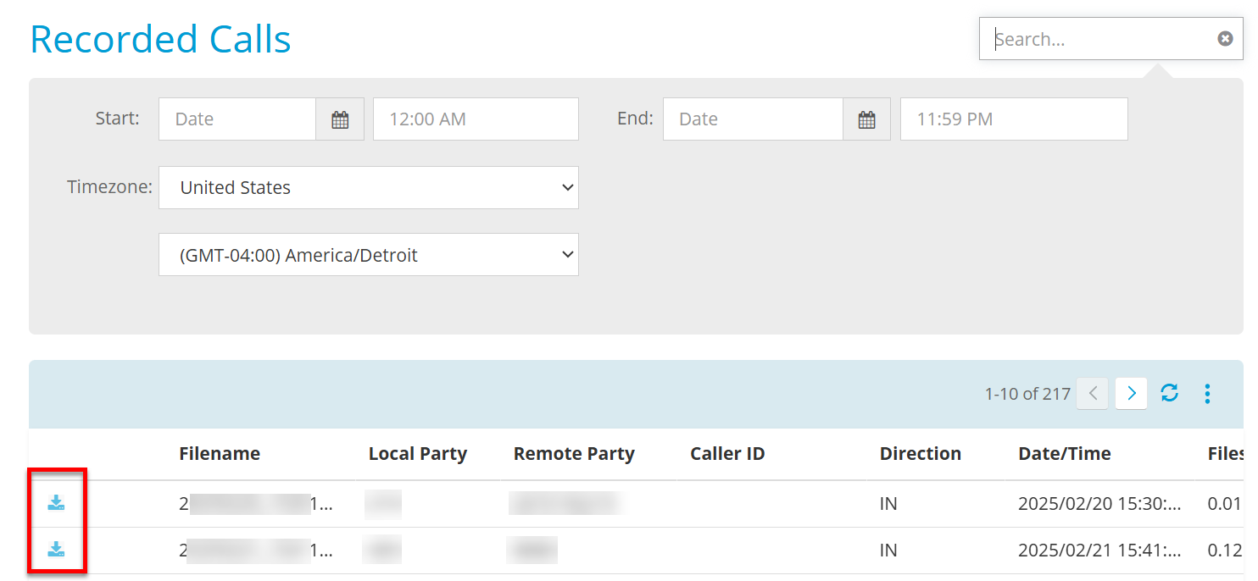Click the Recorded Calls page title
1258x581 pixels.
160,38
